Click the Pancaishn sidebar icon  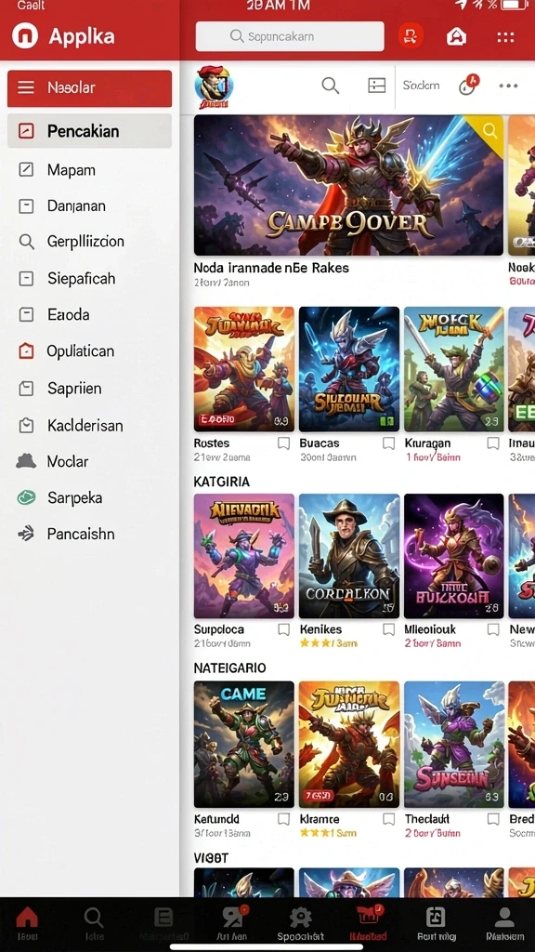coord(26,534)
